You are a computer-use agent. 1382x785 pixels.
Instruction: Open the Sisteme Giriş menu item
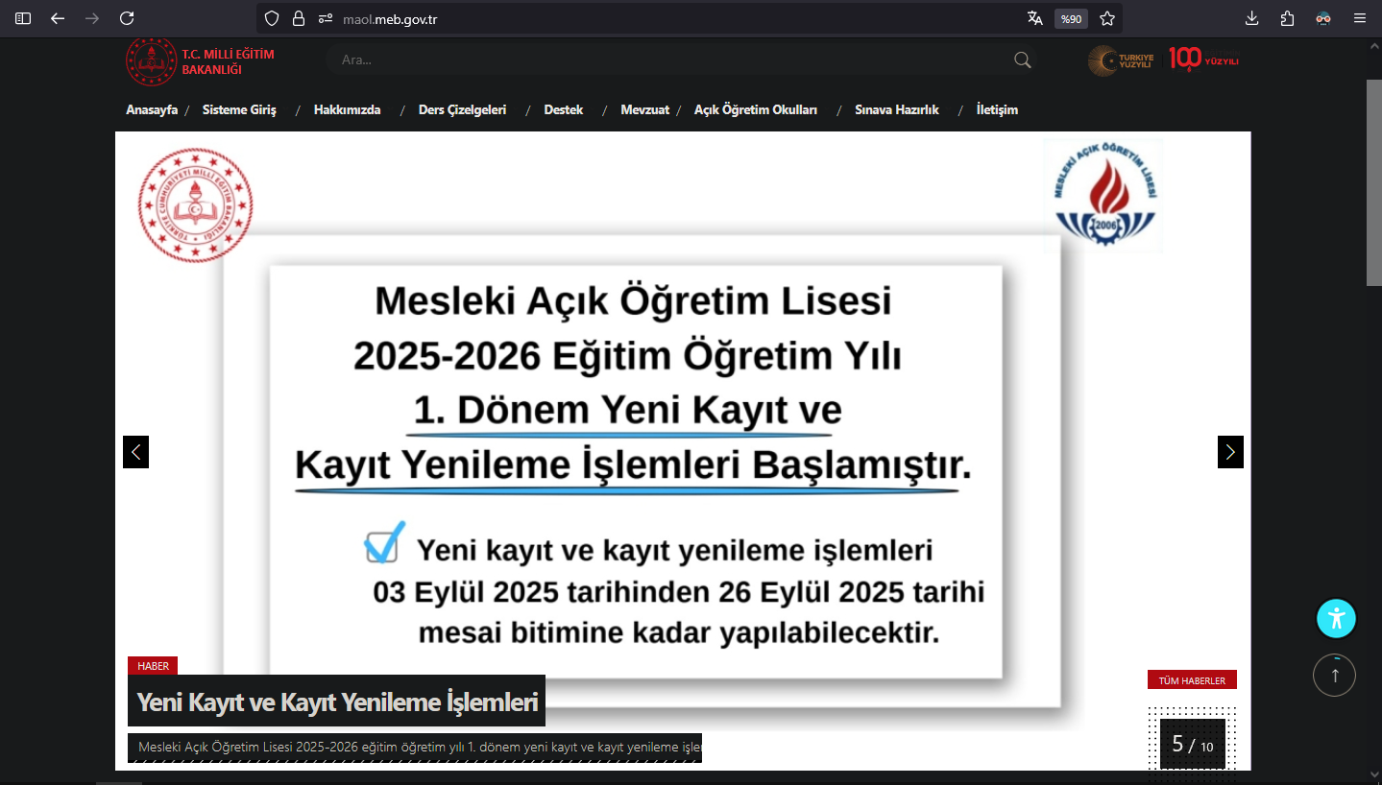click(x=239, y=109)
